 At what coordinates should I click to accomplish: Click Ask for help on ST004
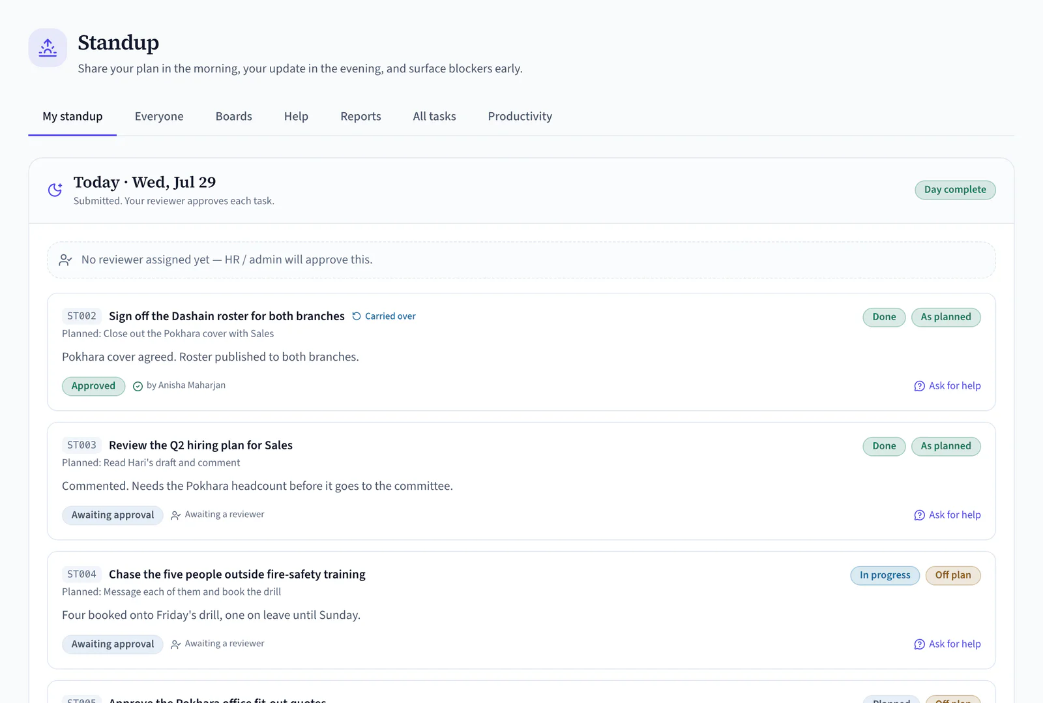point(947,644)
